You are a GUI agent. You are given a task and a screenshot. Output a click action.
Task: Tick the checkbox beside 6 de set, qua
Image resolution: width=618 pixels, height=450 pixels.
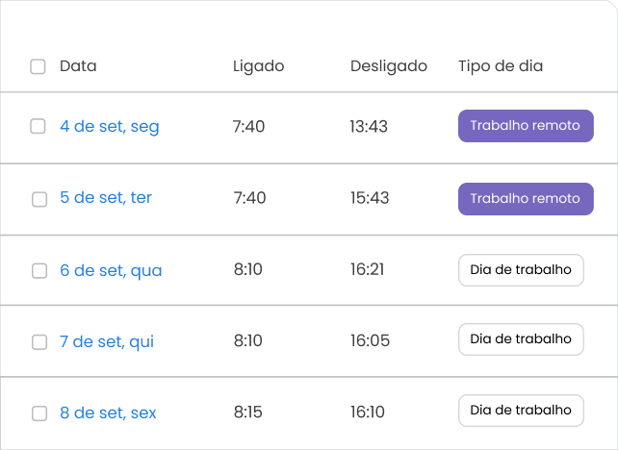point(39,271)
